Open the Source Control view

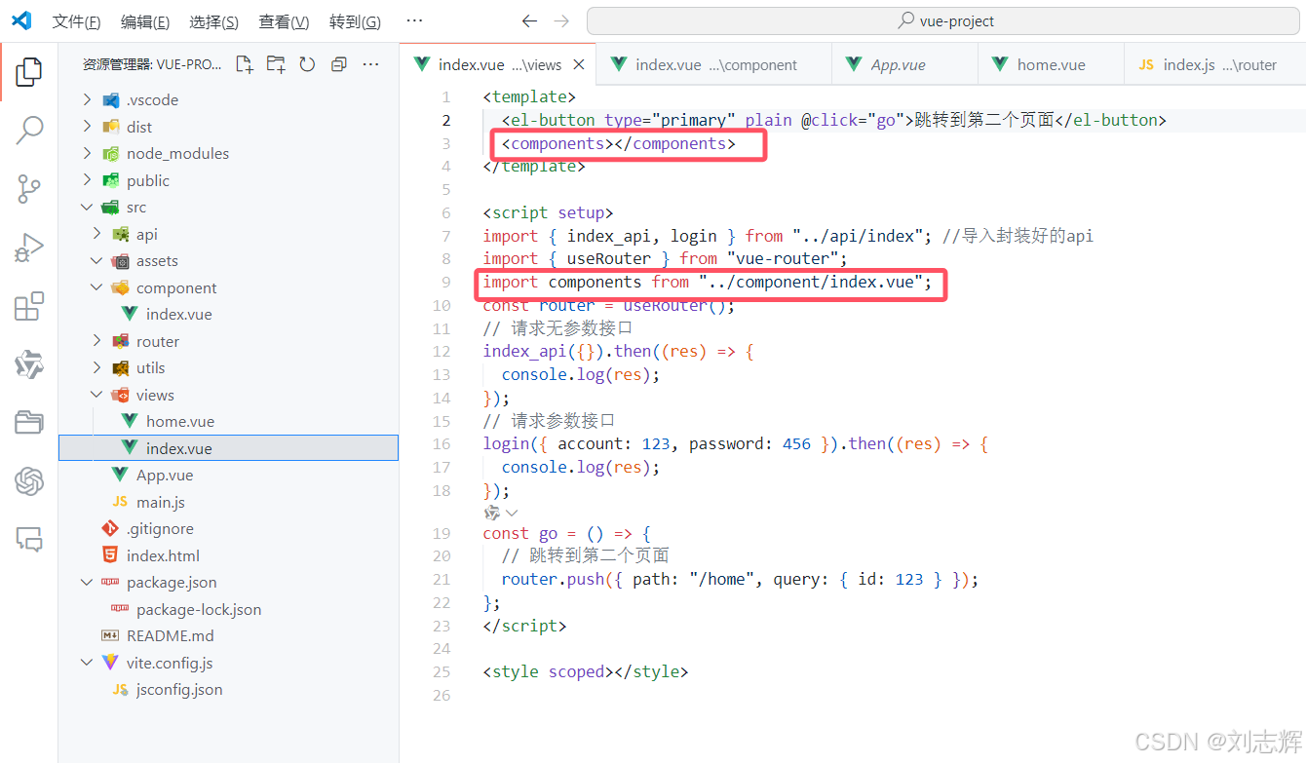[29, 188]
